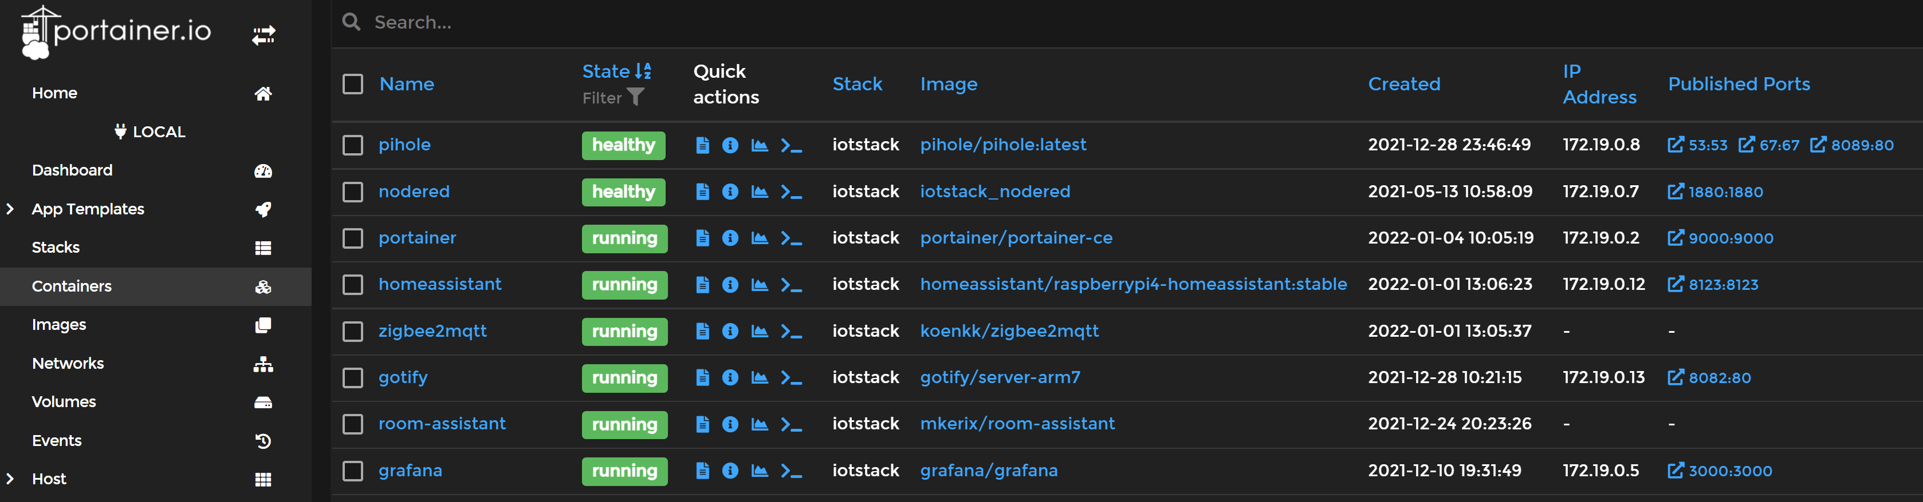This screenshot has width=1923, height=502.
Task: Sort by Image column header
Action: pyautogui.click(x=948, y=85)
